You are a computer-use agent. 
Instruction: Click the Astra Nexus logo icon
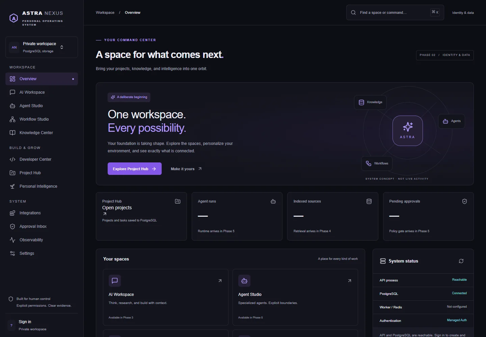click(x=13, y=18)
